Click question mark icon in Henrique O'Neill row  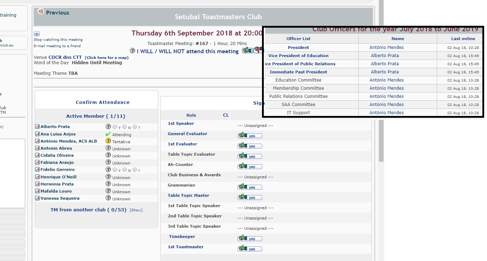click(108, 177)
